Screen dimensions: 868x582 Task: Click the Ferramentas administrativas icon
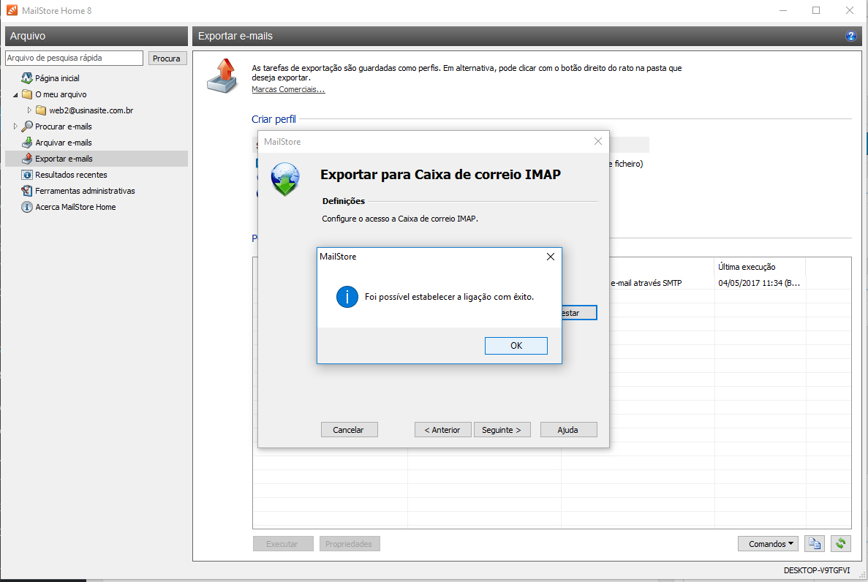27,191
